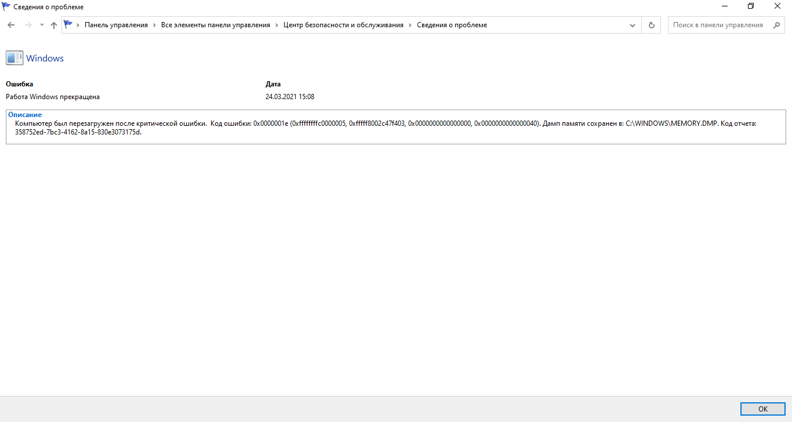792x422 pixels.
Task: Click the Описание section label
Action: 25,115
